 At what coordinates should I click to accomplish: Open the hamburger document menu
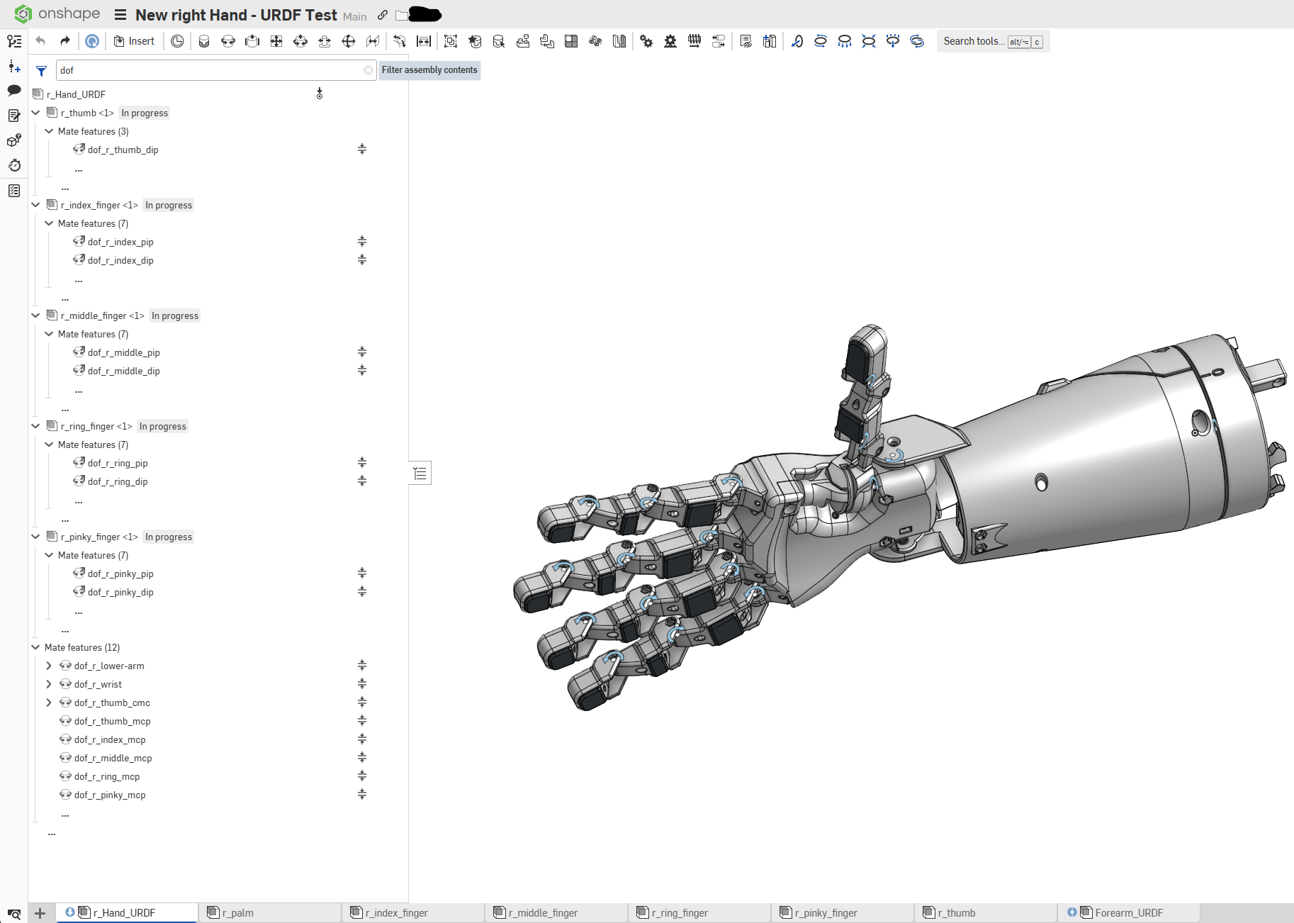(x=120, y=15)
